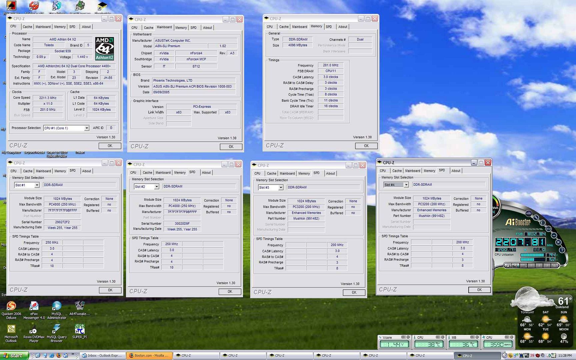Open the Slot #2 memory slot dropdown
The width and height of the screenshot is (576, 360).
tap(156, 187)
